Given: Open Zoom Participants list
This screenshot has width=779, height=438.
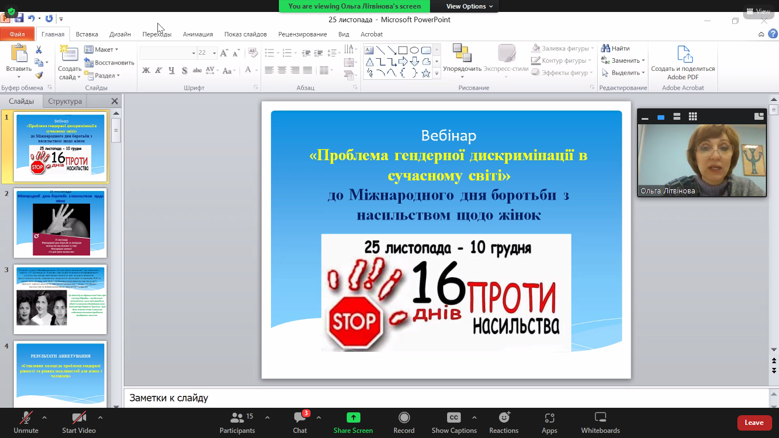Looking at the screenshot, I should (x=237, y=423).
